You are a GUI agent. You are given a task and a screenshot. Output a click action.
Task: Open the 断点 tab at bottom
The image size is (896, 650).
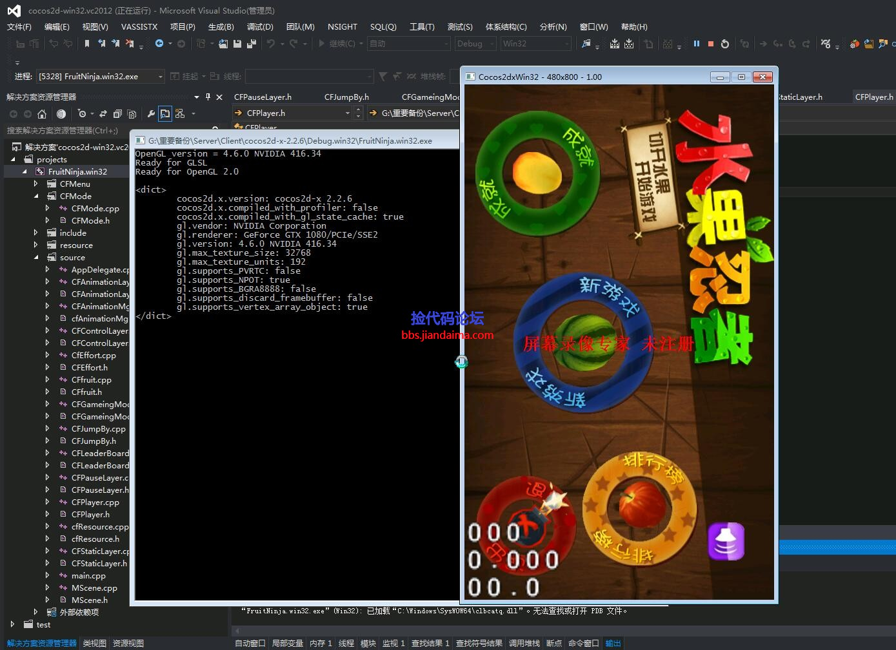(x=554, y=644)
